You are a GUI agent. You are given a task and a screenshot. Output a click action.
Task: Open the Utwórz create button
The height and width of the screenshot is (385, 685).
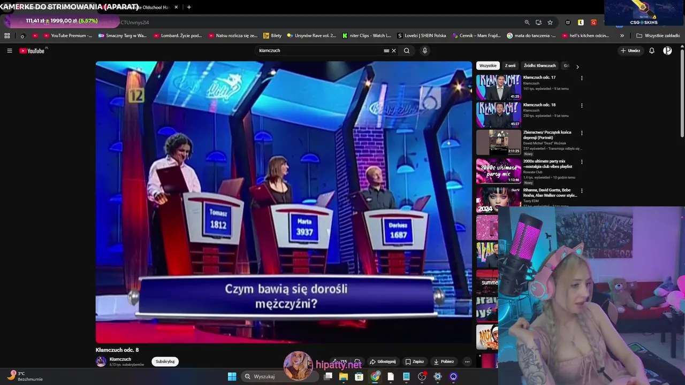click(x=630, y=51)
